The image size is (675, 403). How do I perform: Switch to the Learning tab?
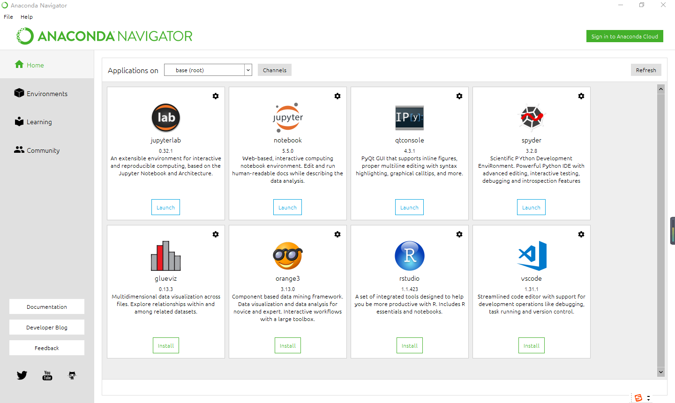coord(47,122)
